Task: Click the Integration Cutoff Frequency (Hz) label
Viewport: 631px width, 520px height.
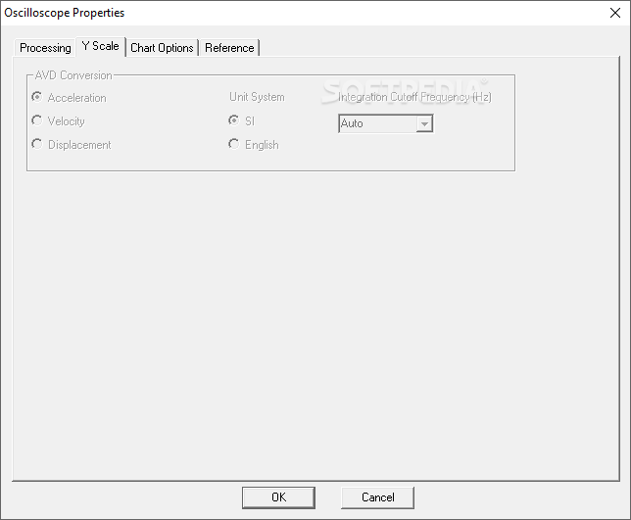Action: (414, 97)
